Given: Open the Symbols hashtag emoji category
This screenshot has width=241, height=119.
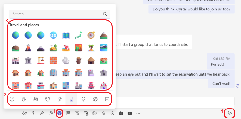Looking at the screenshot, I should point(107,99).
